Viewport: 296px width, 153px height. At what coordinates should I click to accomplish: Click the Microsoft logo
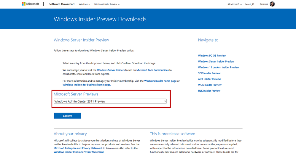(x=30, y=4)
